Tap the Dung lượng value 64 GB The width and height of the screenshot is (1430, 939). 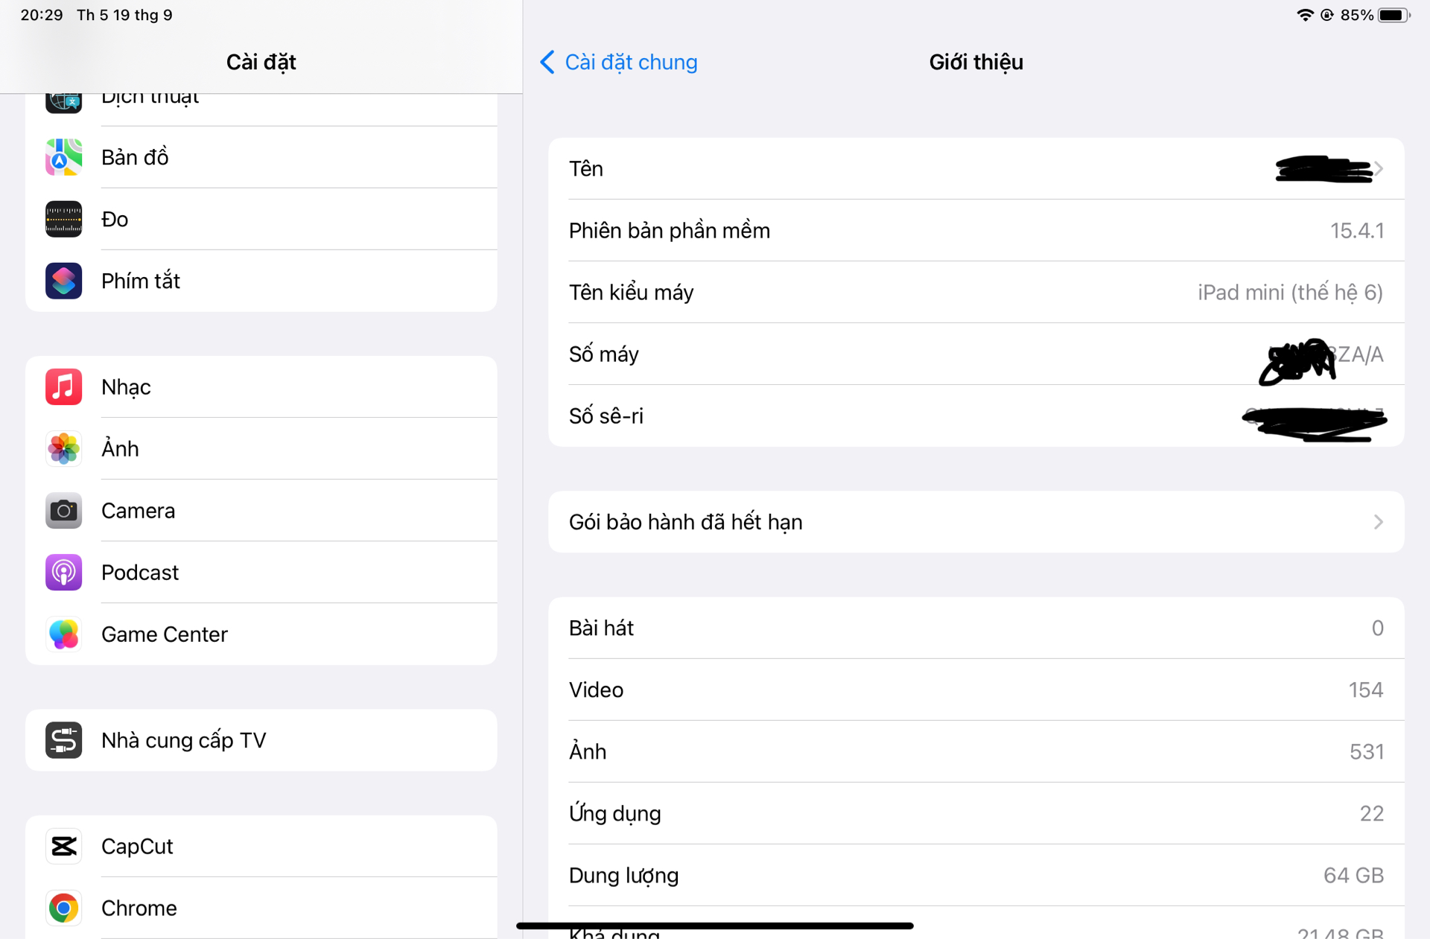click(1353, 876)
